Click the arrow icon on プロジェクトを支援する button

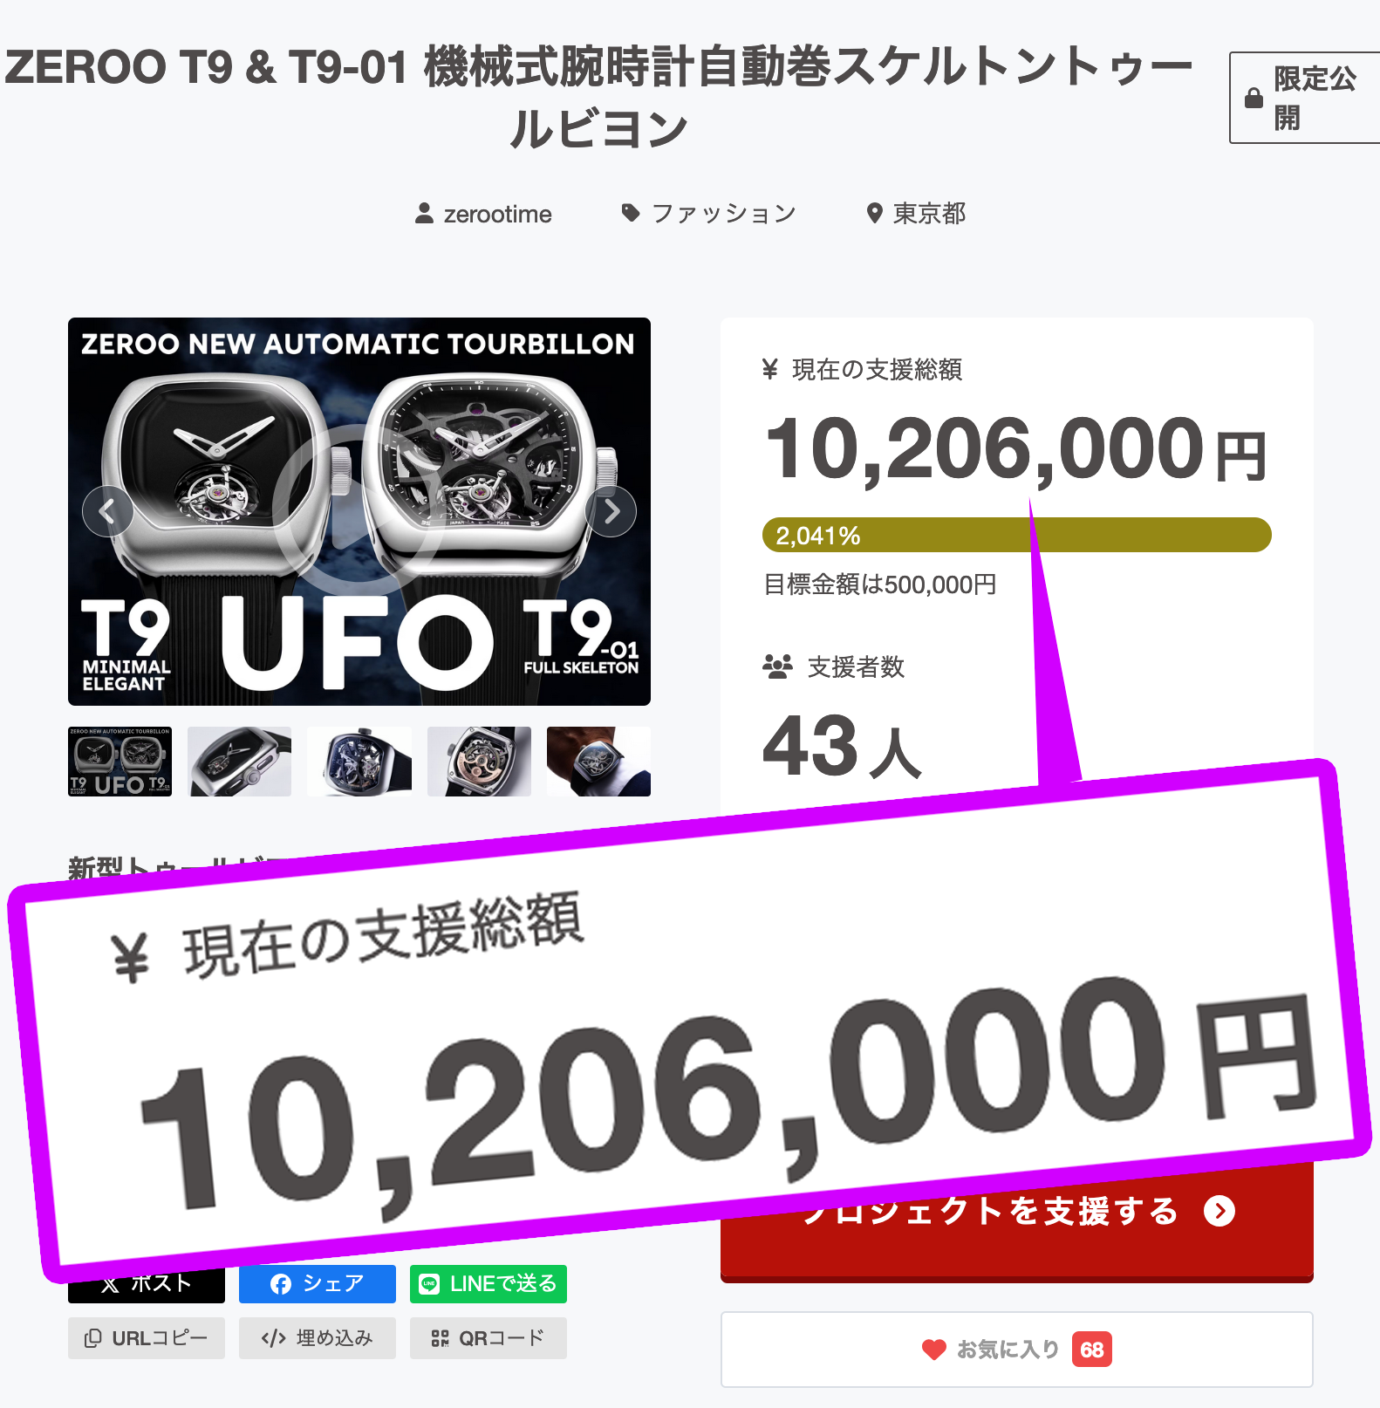[1219, 1211]
